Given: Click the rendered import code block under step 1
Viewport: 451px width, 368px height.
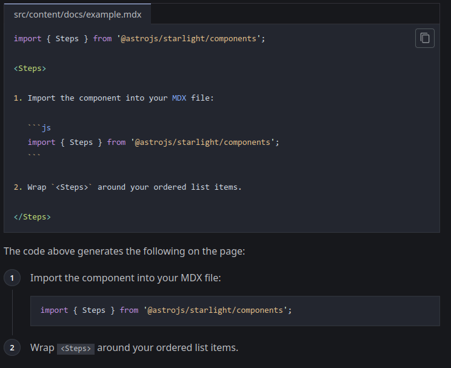Looking at the screenshot, I should coord(235,310).
